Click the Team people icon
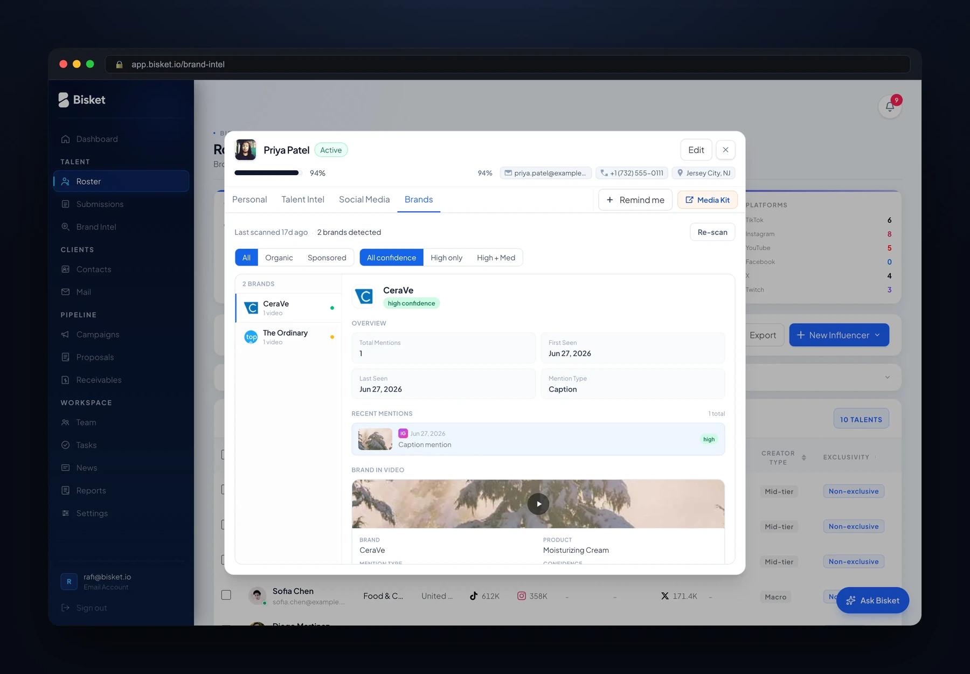 [65, 422]
